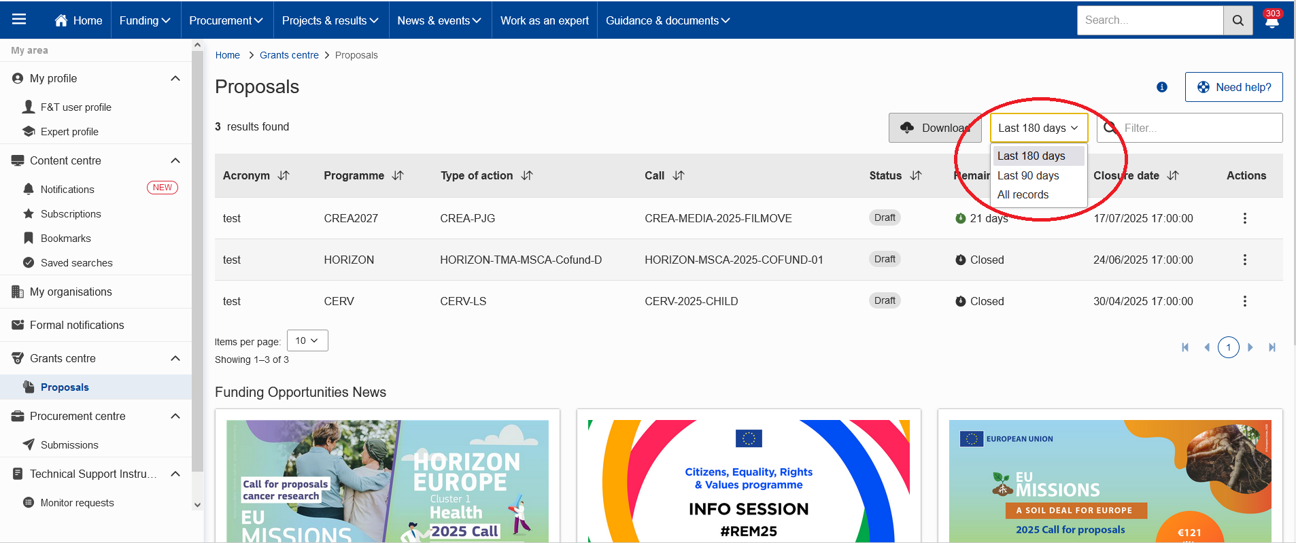Click the search magnifier button
The height and width of the screenshot is (543, 1296).
[1238, 20]
